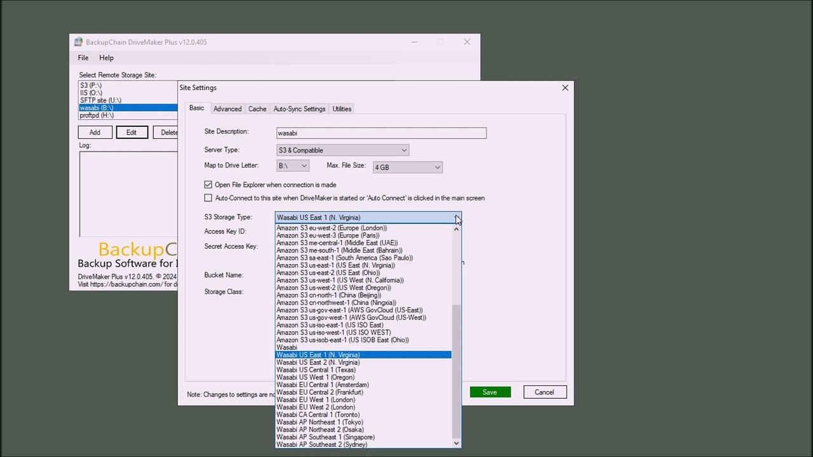
Task: Click the dropdown list scrollbar thumb
Action: click(x=456, y=371)
